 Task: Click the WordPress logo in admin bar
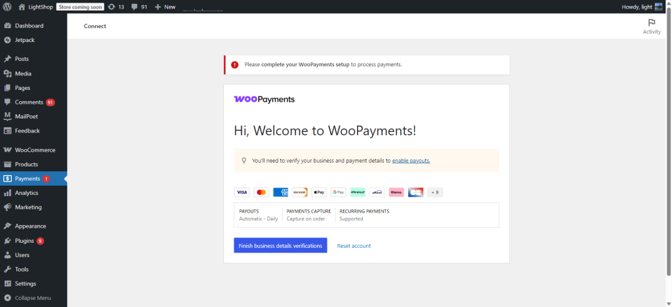7,7
